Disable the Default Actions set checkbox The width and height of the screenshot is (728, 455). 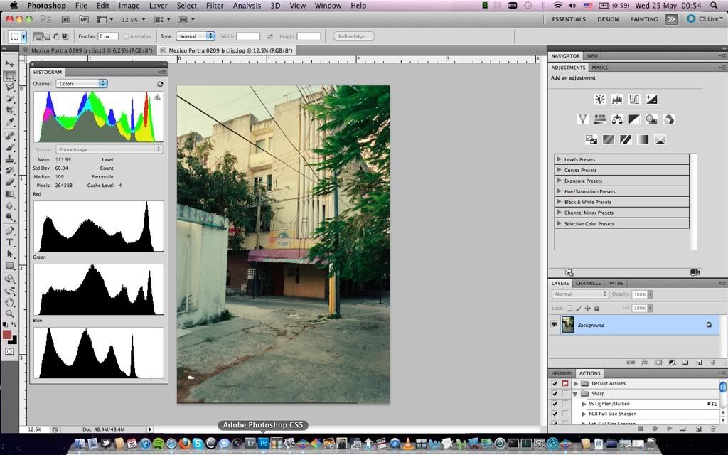(x=555, y=384)
